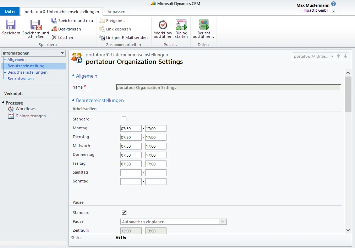The height and width of the screenshot is (248, 355).
Task: Deactivate the record via Deaktivieren
Action: (x=66, y=29)
